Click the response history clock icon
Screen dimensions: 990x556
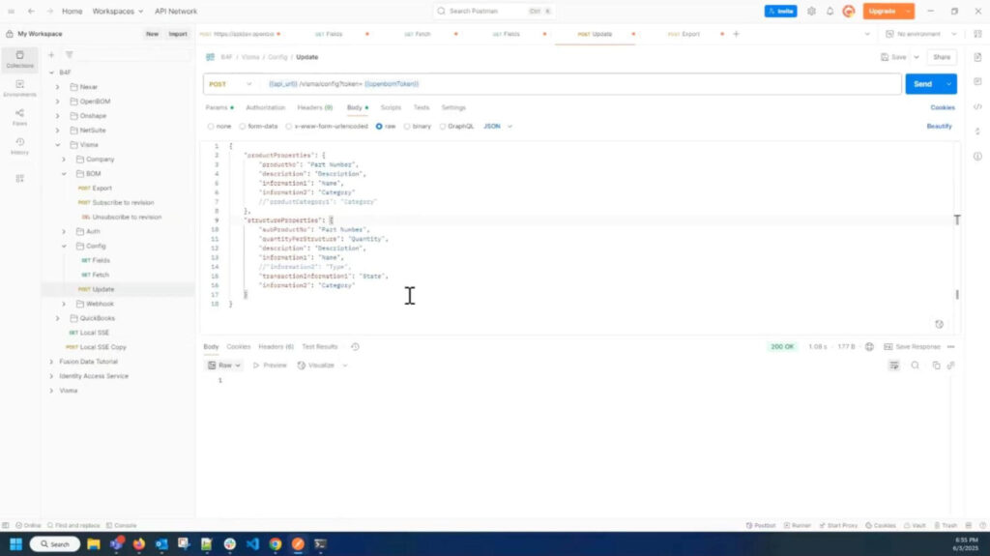click(x=355, y=347)
